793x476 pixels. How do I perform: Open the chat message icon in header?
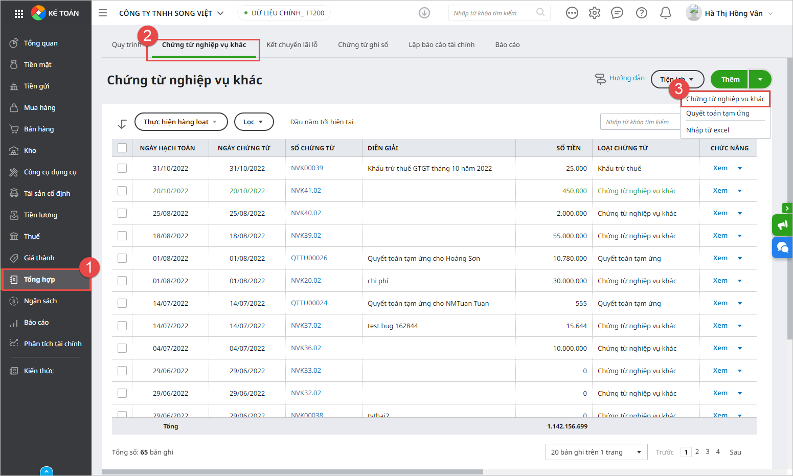(617, 13)
